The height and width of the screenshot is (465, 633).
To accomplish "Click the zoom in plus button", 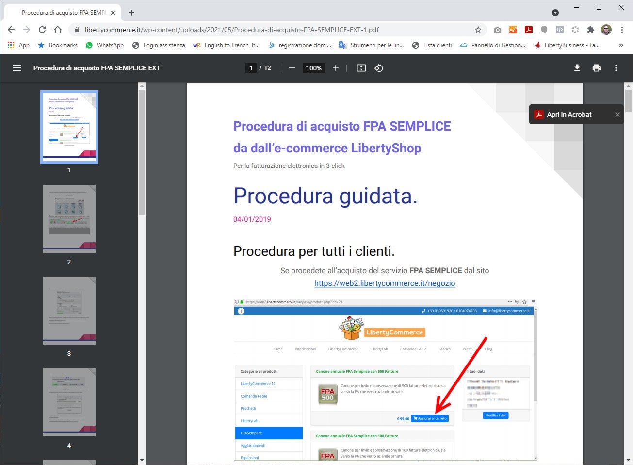I will click(336, 68).
